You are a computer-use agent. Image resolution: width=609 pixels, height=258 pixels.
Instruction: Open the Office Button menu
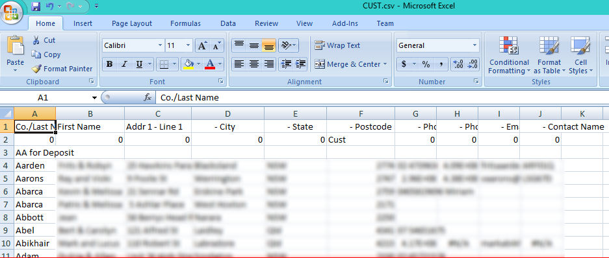[x=12, y=12]
